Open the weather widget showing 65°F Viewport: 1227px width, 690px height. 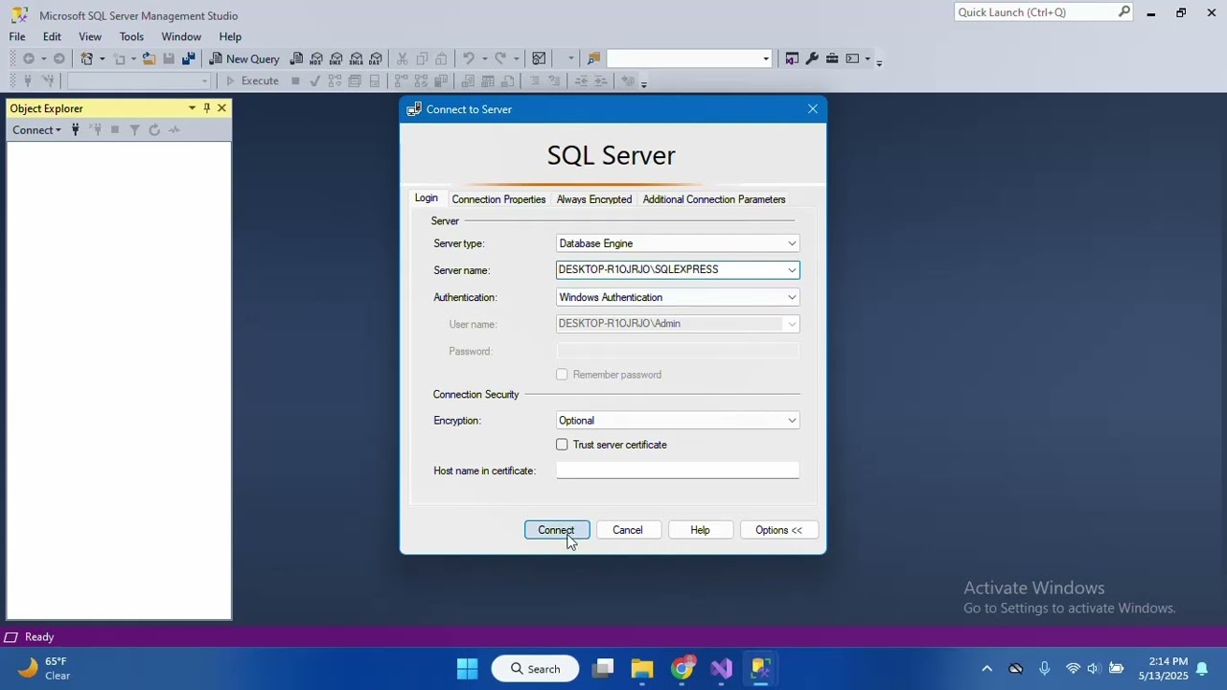pyautogui.click(x=44, y=669)
